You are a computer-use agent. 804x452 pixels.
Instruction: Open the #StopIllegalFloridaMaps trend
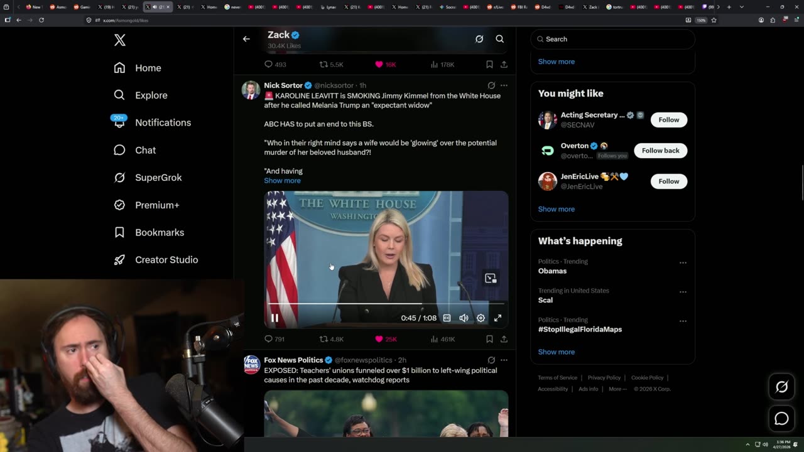(x=580, y=330)
